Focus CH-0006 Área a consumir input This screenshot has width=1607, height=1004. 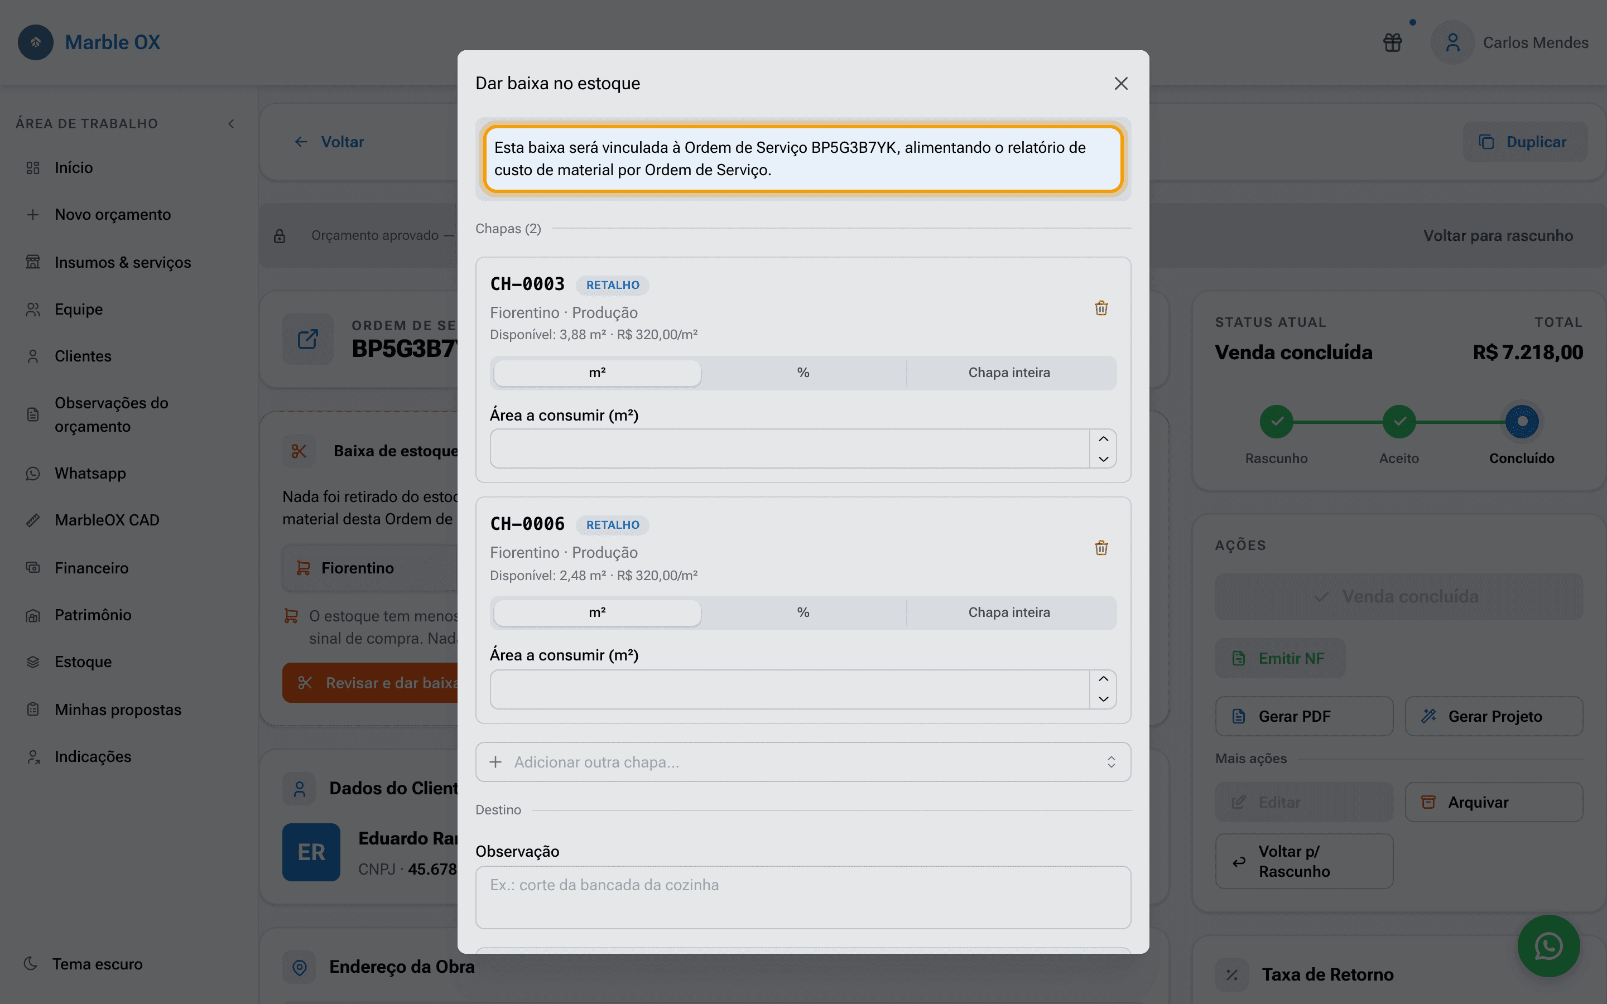click(790, 689)
